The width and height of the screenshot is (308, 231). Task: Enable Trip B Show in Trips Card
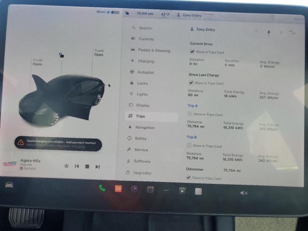pos(189,145)
